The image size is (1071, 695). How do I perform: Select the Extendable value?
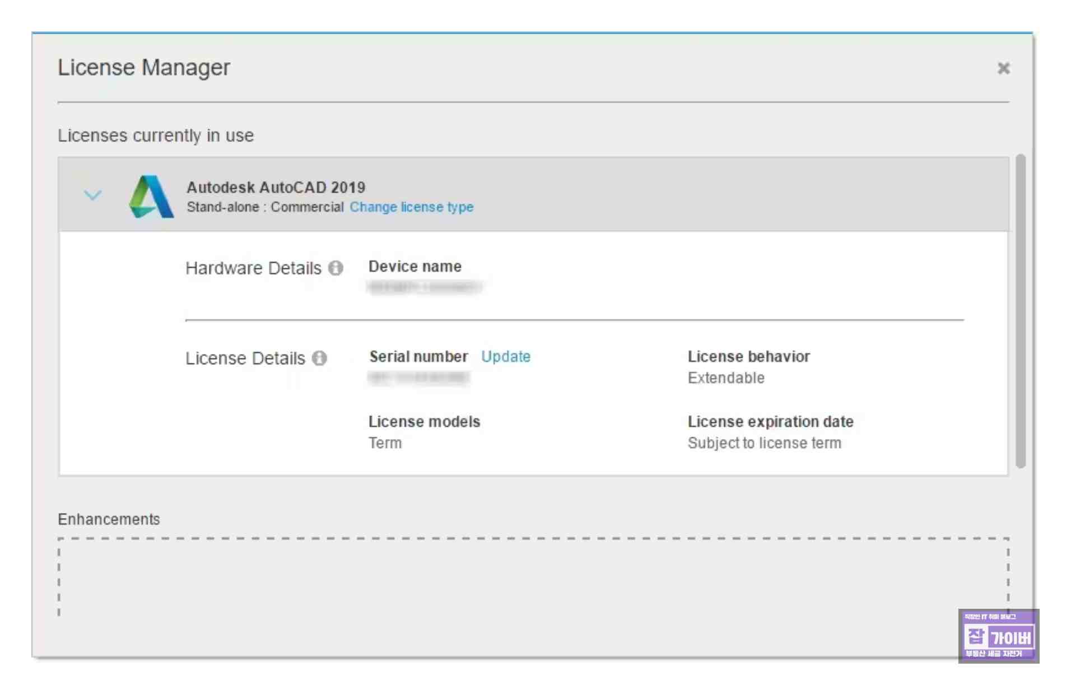(x=726, y=378)
